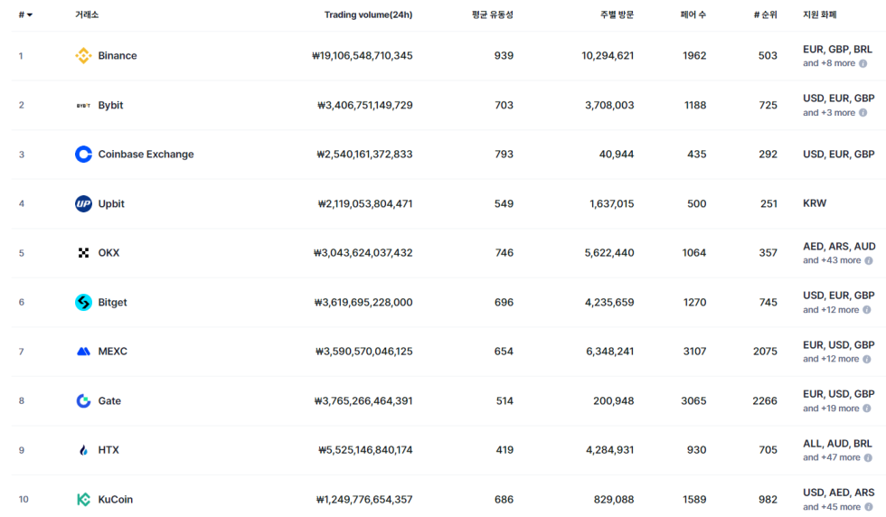Screen dimensions: 886x517
Task: Sort by Trading volume(24h) column header
Action: (x=368, y=15)
